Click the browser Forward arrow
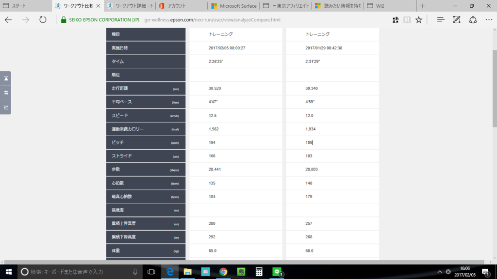Image resolution: width=497 pixels, height=279 pixels. coord(25,19)
